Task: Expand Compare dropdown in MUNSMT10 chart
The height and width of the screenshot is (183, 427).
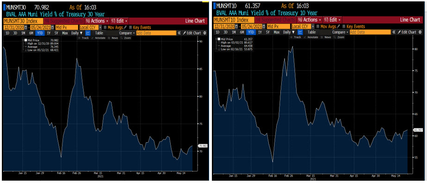Action: [x=340, y=32]
